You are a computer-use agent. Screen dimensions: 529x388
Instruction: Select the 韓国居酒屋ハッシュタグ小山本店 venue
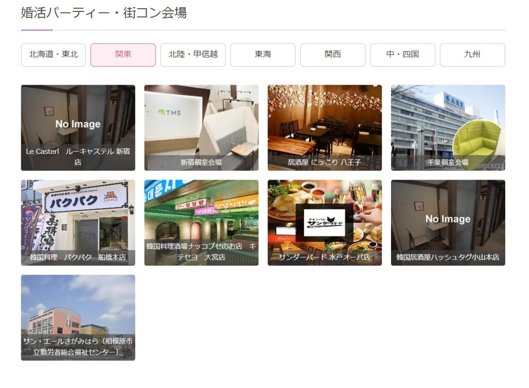(x=448, y=222)
